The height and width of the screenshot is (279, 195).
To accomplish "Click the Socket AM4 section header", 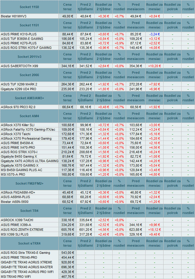I will [29, 116].
